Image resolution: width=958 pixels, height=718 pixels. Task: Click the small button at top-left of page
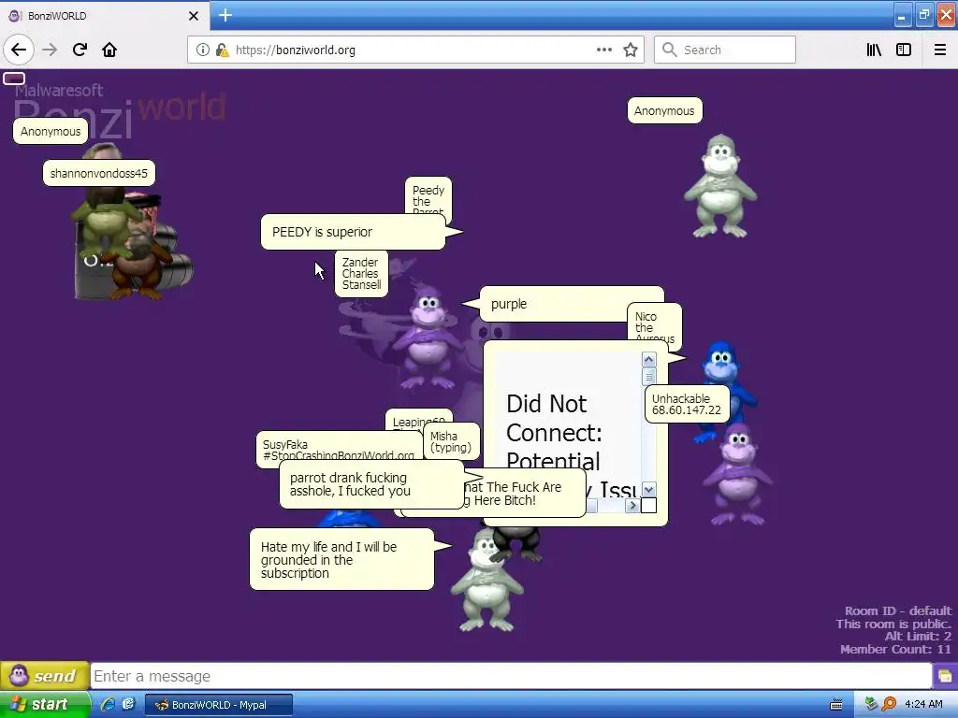(x=14, y=79)
